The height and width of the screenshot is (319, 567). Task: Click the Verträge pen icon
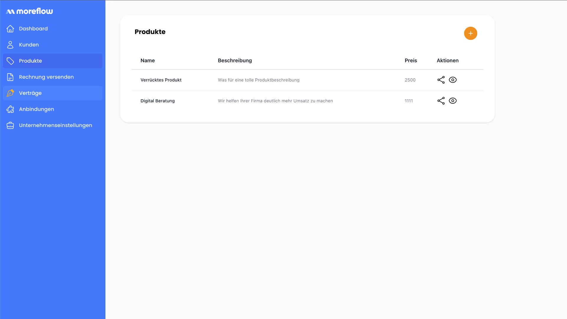[10, 93]
